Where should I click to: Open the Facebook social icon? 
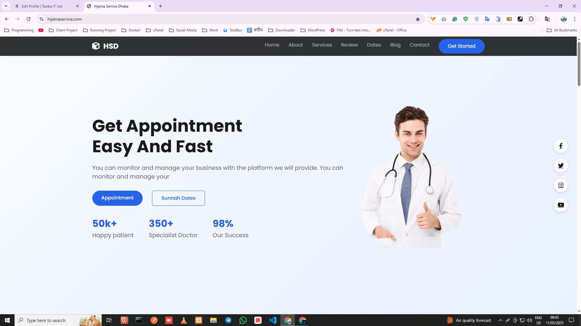click(561, 146)
